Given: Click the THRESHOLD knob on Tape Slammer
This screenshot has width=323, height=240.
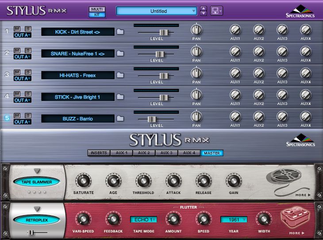Looking at the screenshot, I should [x=143, y=181].
